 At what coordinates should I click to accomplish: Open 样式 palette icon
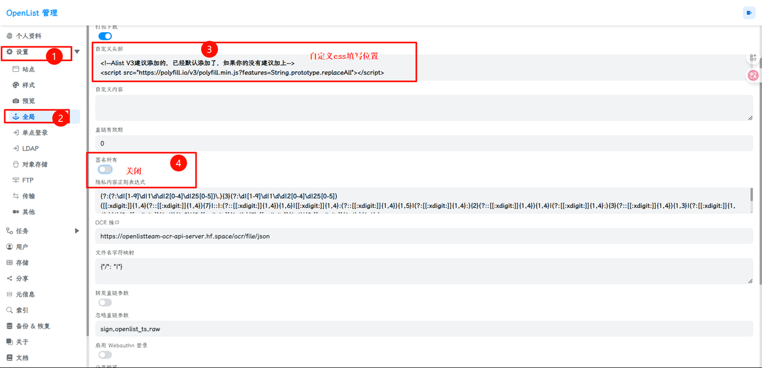point(16,85)
